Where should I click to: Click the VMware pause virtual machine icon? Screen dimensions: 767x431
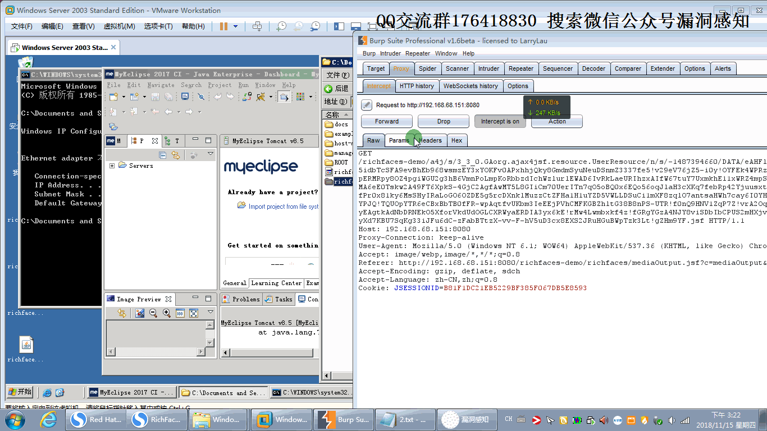click(x=223, y=26)
